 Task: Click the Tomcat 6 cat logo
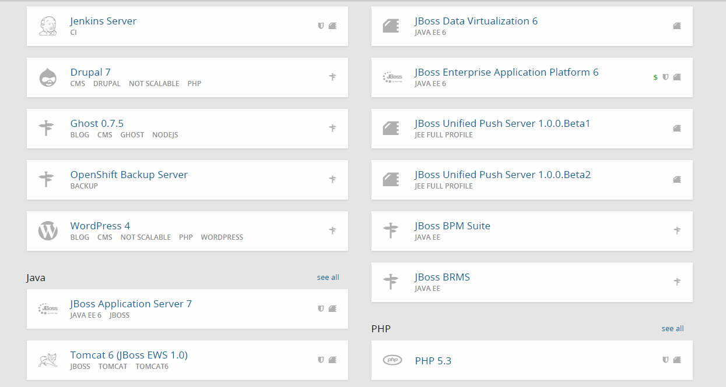click(47, 360)
